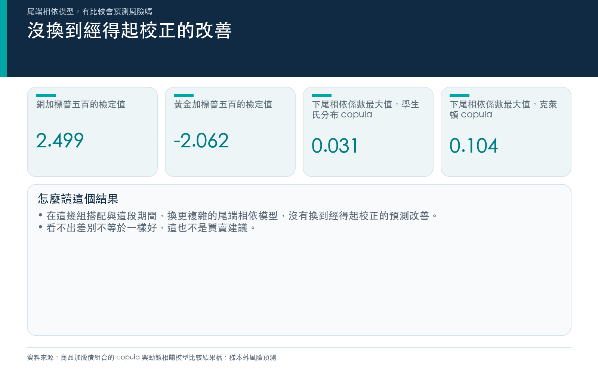The width and height of the screenshot is (598, 374).
Task: Select the subtitle 尾端相依模型，有比較會預測風險嗎
Action: (x=90, y=12)
